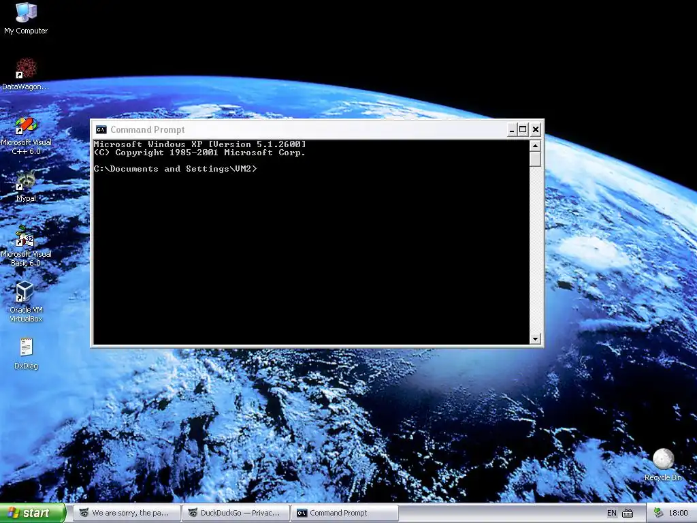697x523 pixels.
Task: Click the EN language indicator
Action: click(612, 513)
